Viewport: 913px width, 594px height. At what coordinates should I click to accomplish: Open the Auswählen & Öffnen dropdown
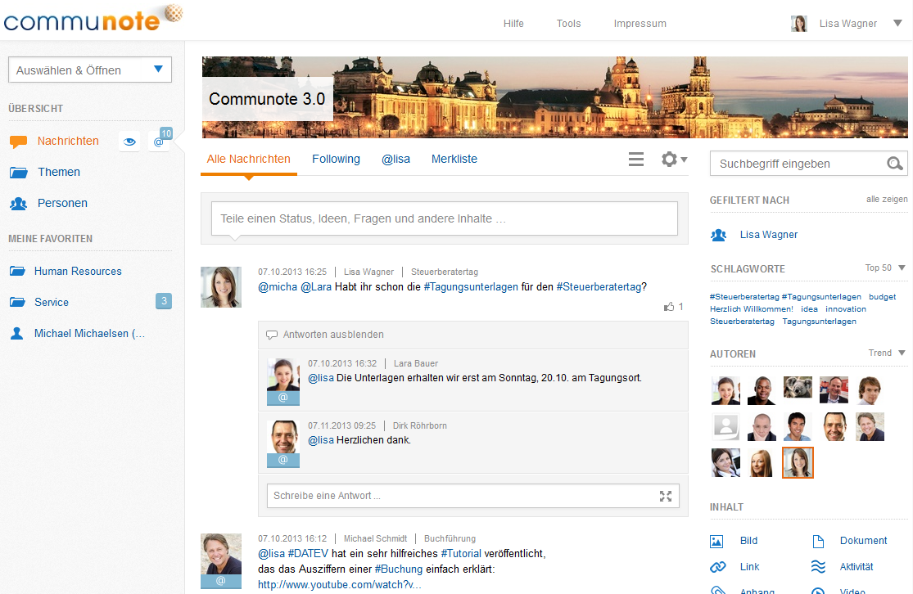(x=90, y=70)
